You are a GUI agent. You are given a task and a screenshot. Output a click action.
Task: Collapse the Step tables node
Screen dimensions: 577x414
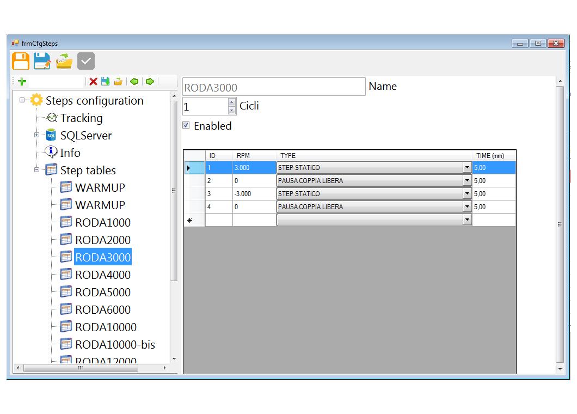point(36,170)
